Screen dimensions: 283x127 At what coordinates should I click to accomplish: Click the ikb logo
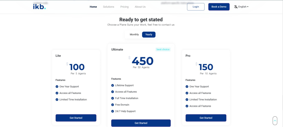(39, 7)
